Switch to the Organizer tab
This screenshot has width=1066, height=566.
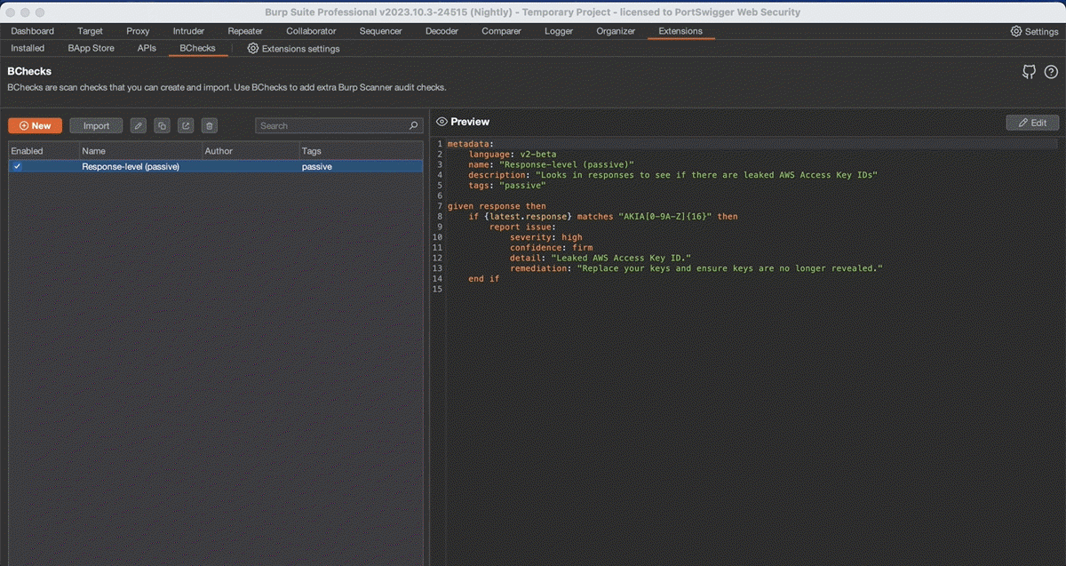(x=616, y=31)
